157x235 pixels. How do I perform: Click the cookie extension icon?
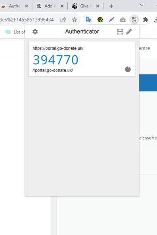click(x=100, y=20)
